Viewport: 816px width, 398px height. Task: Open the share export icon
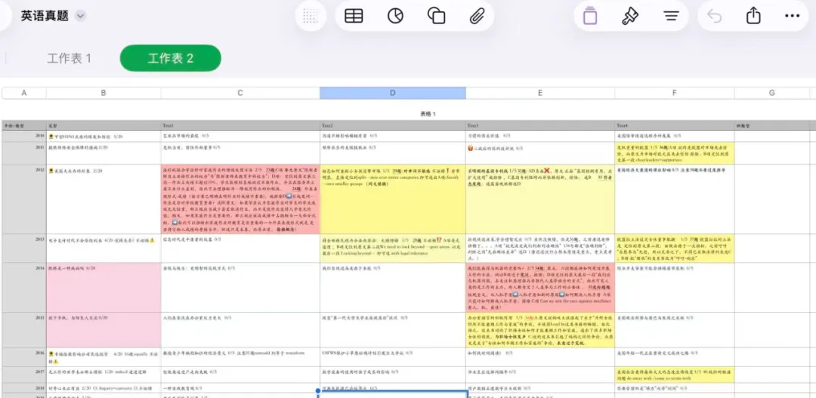click(x=753, y=16)
